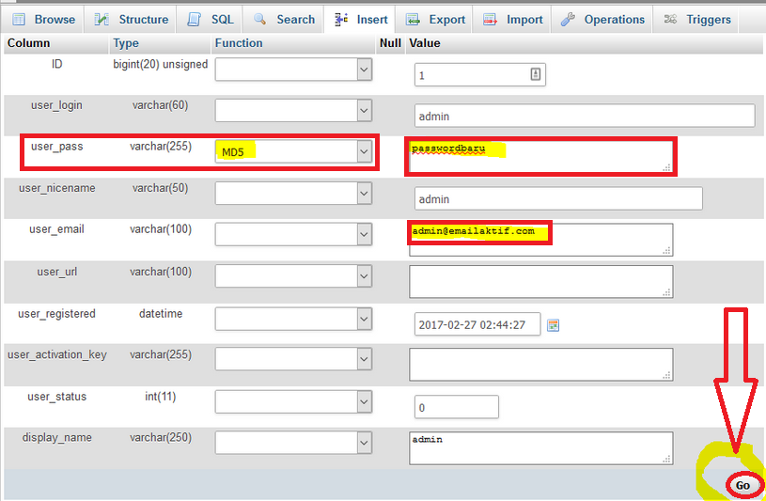Screen dimensions: 766x501
Task: Click the Value column header
Action: pos(425,43)
